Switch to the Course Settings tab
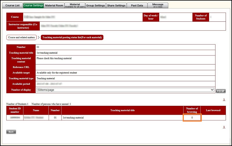 point(33,5)
